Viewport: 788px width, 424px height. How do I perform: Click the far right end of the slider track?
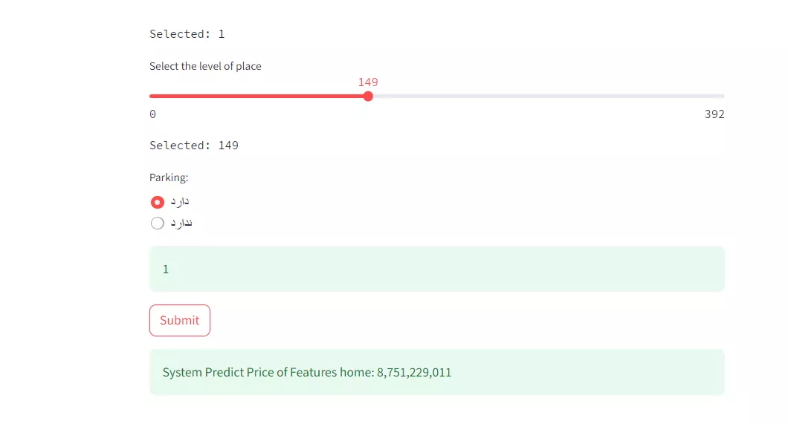[723, 96]
